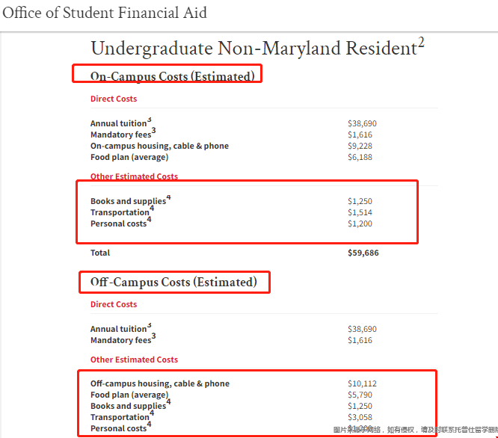Select the $10,112 off-campus housing amount
Viewport: 498px width, 438px height.
[x=362, y=383]
